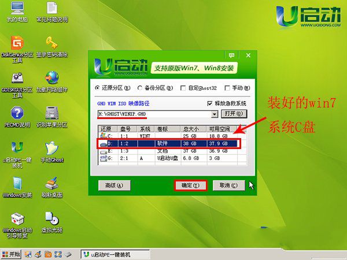Launch 手动Ghost desktop shortcut
Image resolution: width=347 pixels, height=260 pixels.
click(x=51, y=150)
